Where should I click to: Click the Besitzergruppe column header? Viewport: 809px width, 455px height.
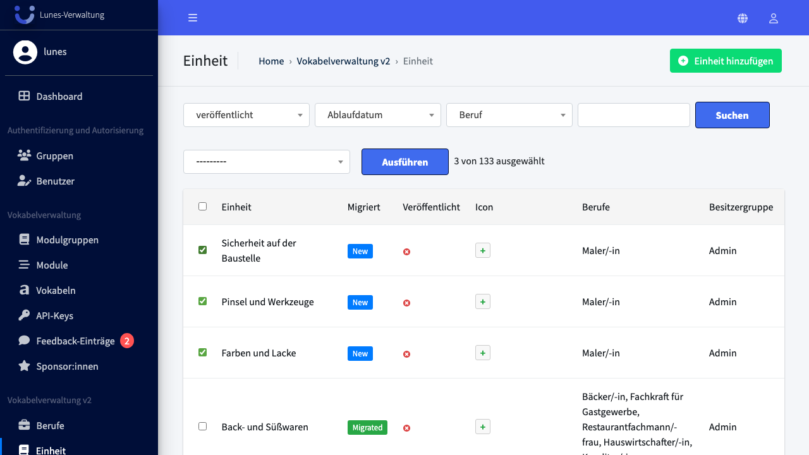click(x=741, y=207)
